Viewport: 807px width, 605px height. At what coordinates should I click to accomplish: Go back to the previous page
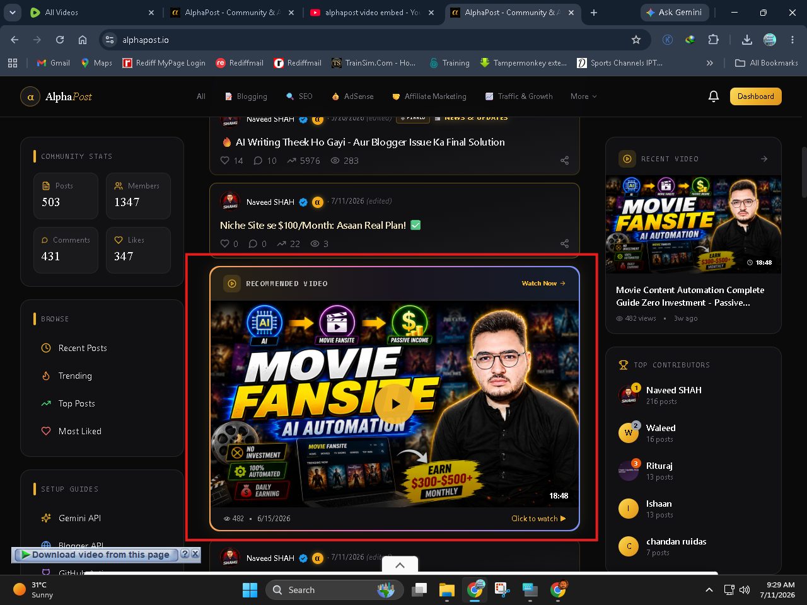[x=15, y=40]
